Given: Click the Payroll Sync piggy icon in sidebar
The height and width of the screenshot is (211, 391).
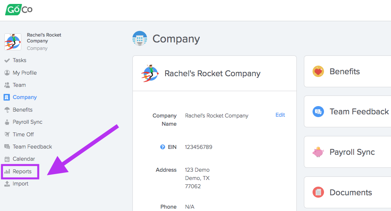Looking at the screenshot, I should pyautogui.click(x=7, y=122).
